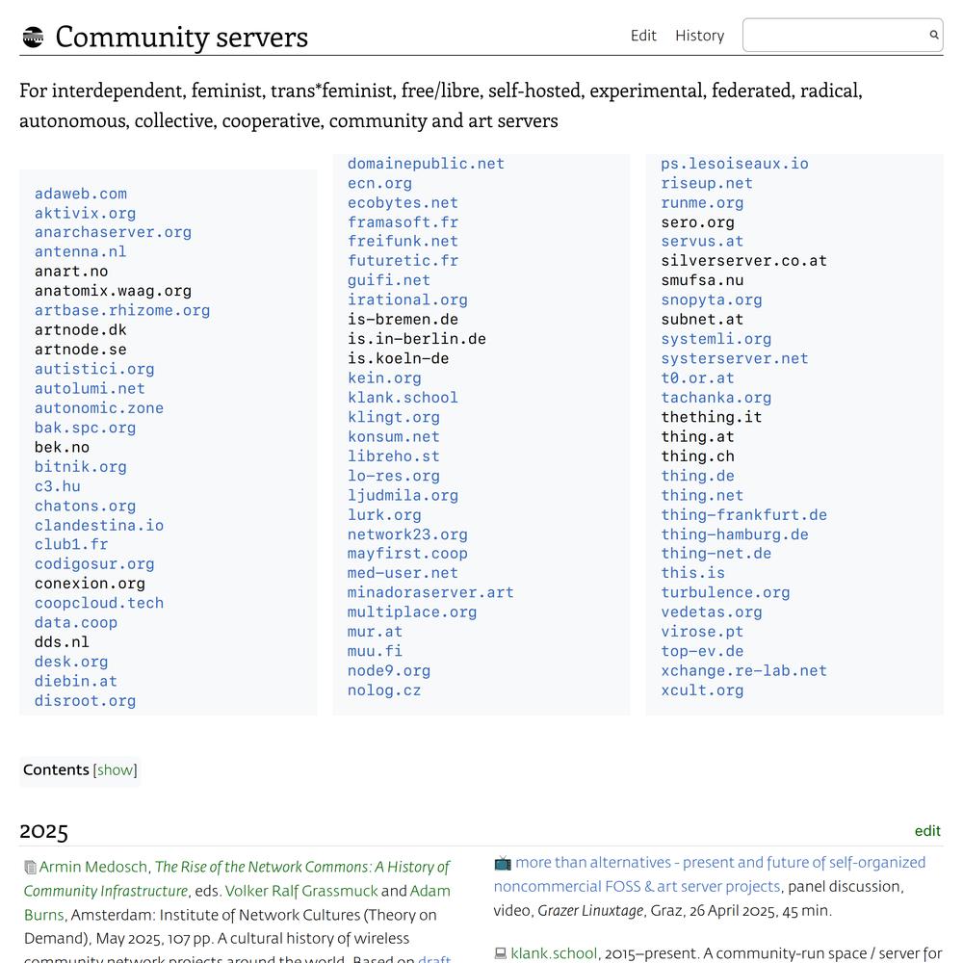Open the riseup.net link
The width and height of the screenshot is (963, 963).
pyautogui.click(x=706, y=183)
